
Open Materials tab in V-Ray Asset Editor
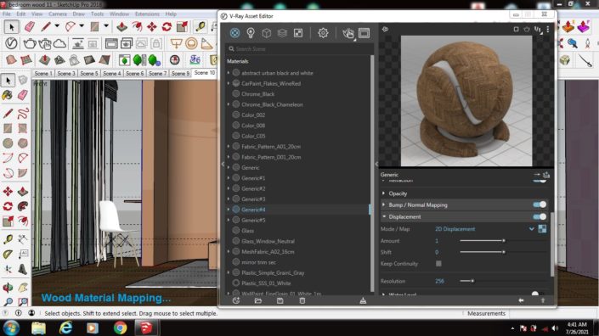[235, 33]
